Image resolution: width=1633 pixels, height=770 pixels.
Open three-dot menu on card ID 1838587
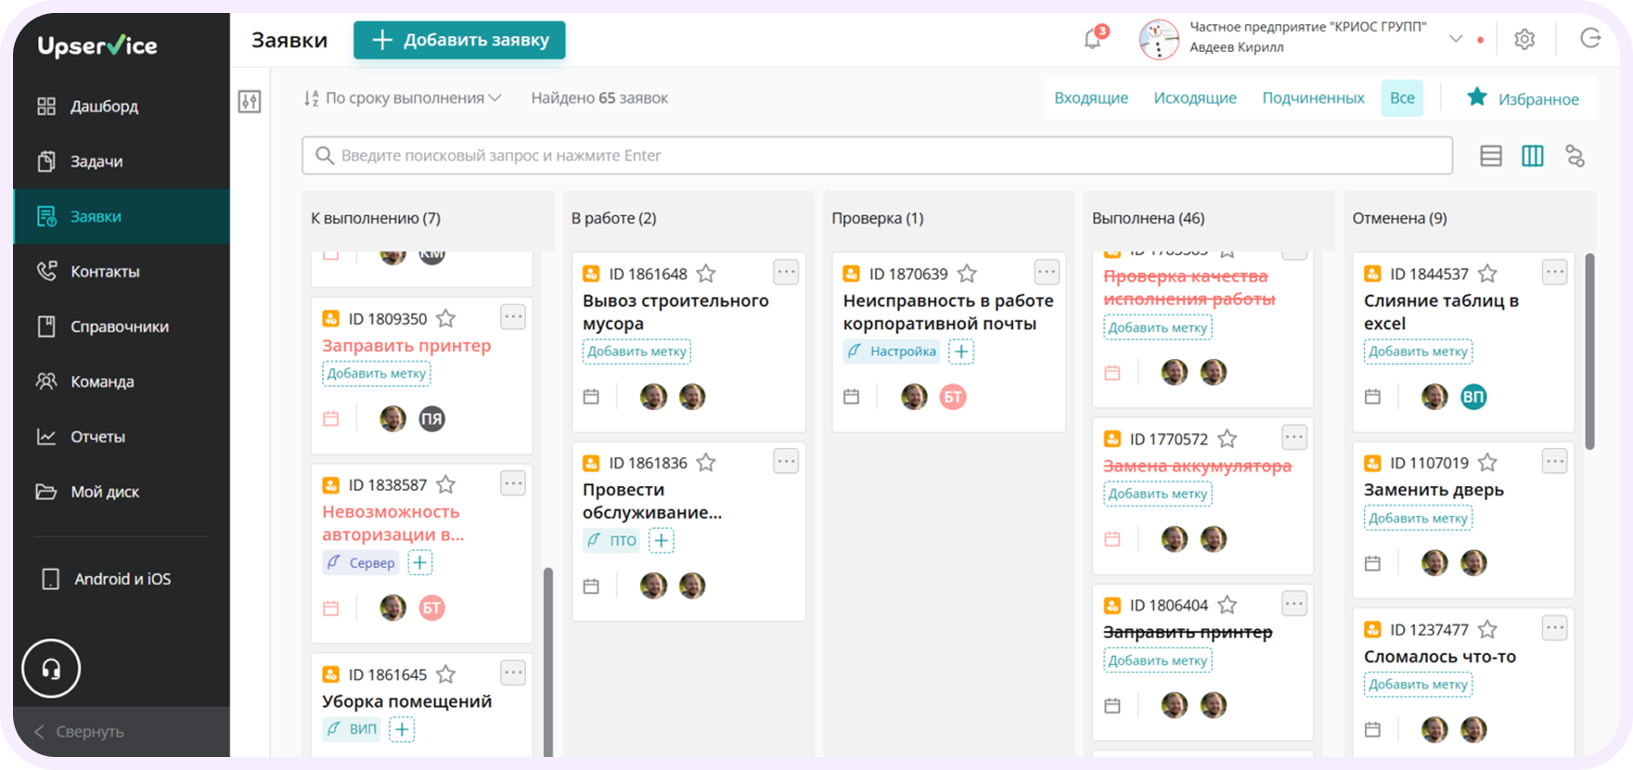click(x=513, y=482)
